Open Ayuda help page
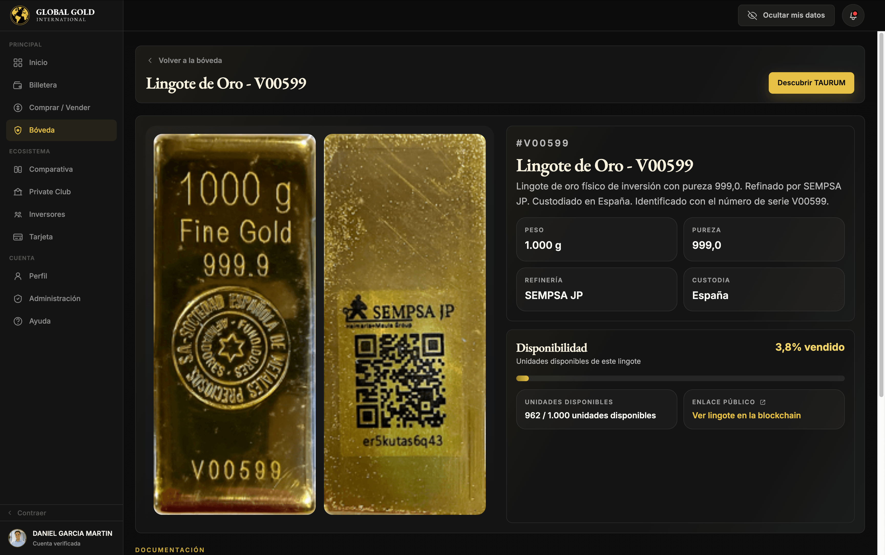Screen dimensions: 885x555 (61, 321)
